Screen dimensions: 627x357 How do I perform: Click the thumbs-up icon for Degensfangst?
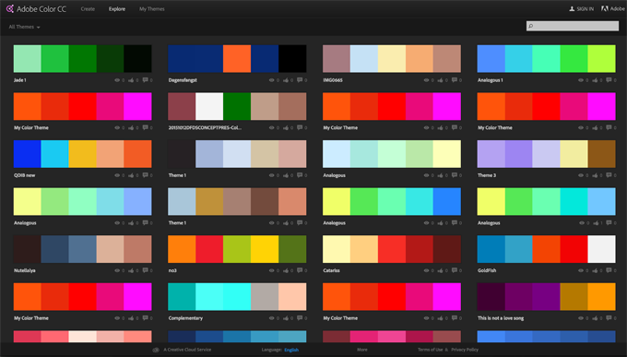(x=286, y=80)
